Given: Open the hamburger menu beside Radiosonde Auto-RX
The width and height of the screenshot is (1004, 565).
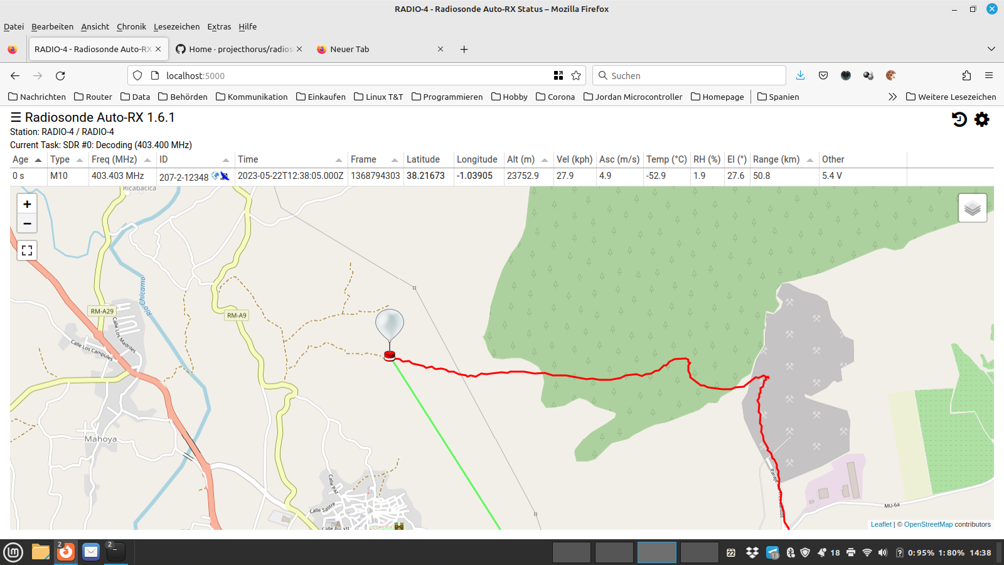Looking at the screenshot, I should pyautogui.click(x=16, y=117).
